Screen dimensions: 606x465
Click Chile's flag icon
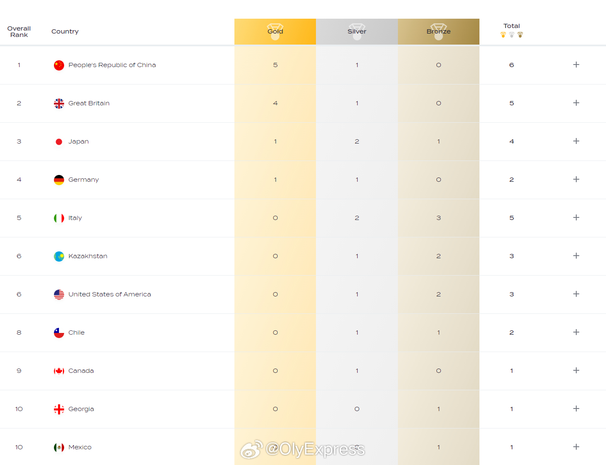pos(59,333)
